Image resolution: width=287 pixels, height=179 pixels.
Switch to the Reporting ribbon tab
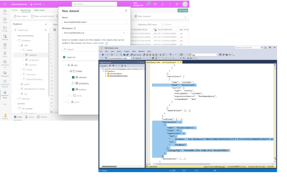click(x=26, y=10)
